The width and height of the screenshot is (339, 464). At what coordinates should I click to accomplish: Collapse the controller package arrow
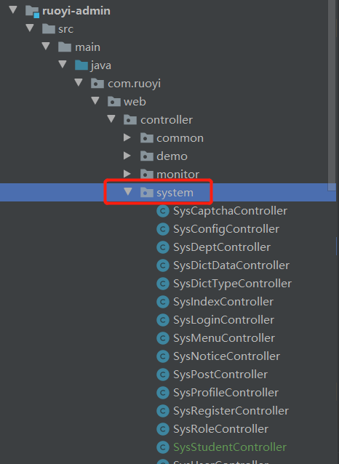click(x=111, y=119)
